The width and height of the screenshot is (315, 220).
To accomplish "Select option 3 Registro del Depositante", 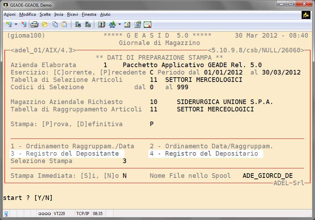I will coord(67,154).
